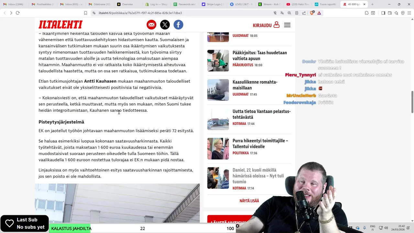Click the smoke thumbnail for Kaasuliikenne article

(x=218, y=90)
